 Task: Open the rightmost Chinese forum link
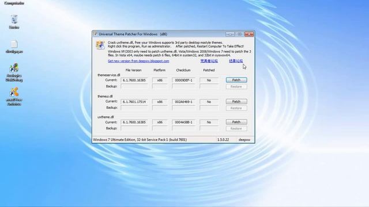[x=236, y=61]
